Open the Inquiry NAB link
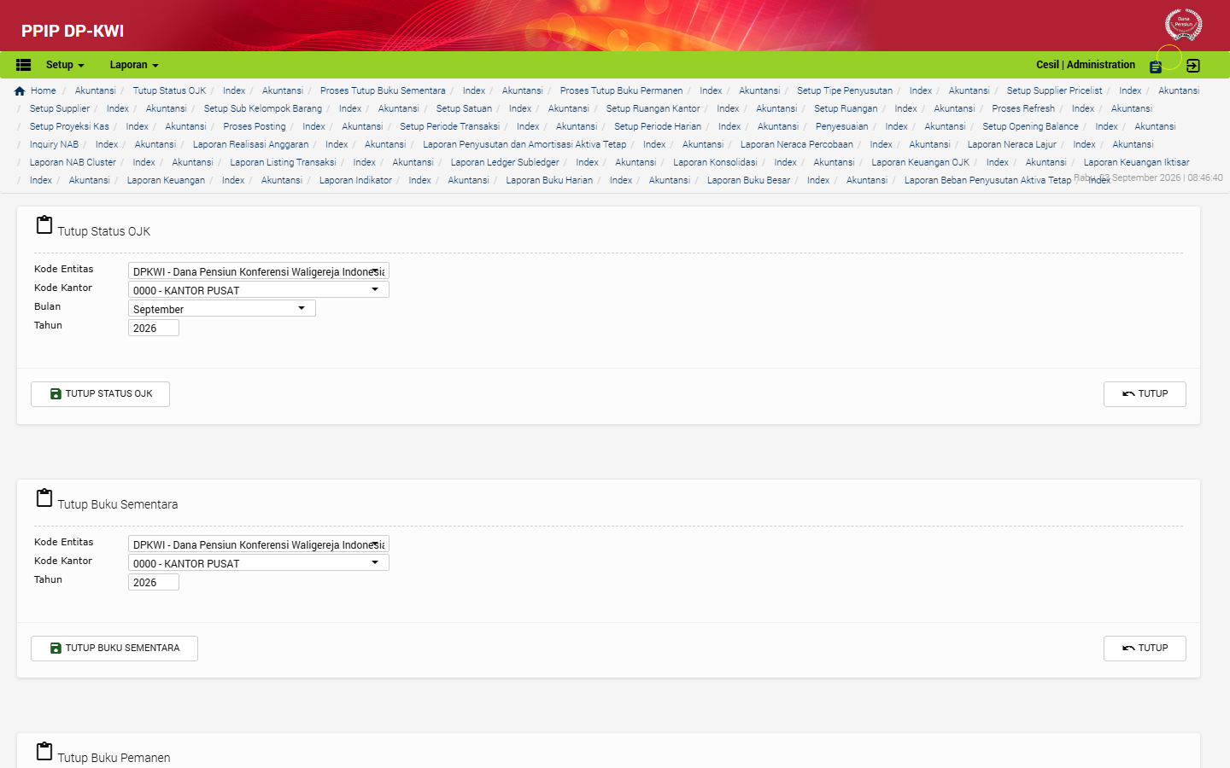 click(54, 144)
